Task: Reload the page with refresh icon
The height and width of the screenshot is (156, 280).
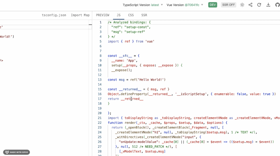Action: tap(259, 5)
